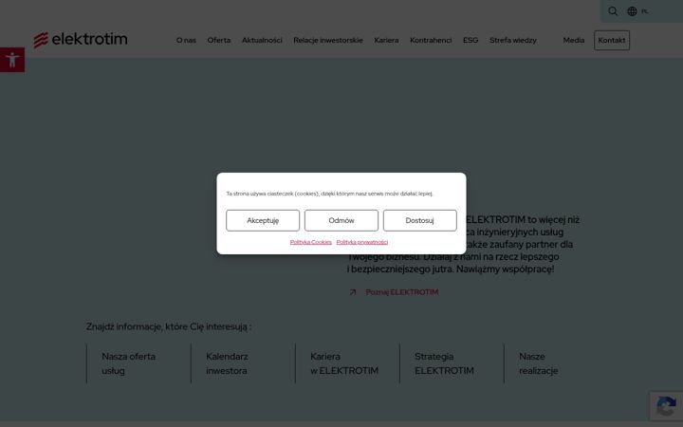The image size is (683, 427).
Task: Click the reCAPTCHA badge
Action: 666,406
